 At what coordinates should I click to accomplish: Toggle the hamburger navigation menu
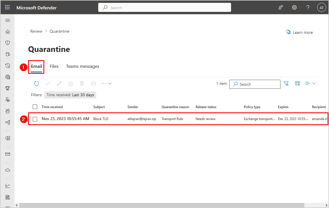click(8, 20)
